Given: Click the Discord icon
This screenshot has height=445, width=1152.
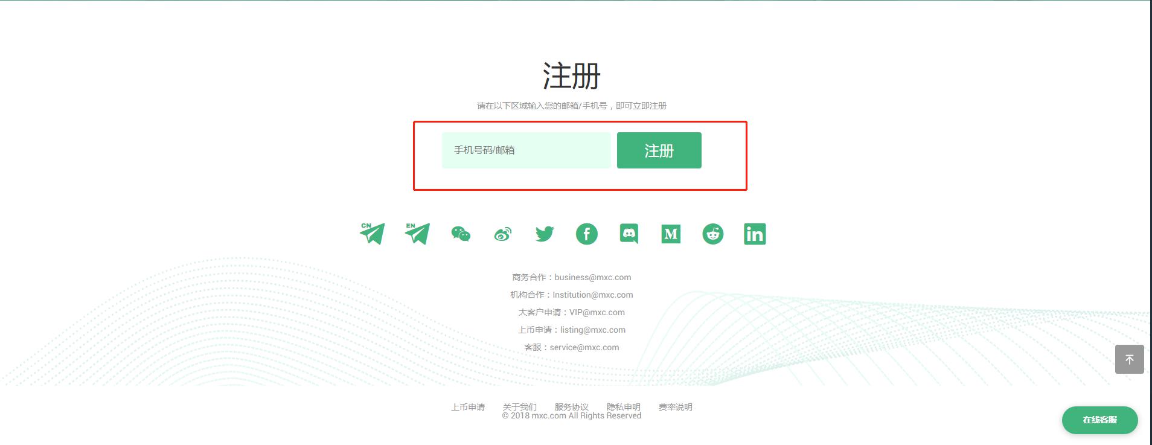Looking at the screenshot, I should click(629, 234).
